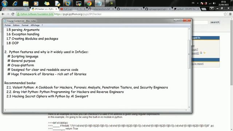Click the '# Scripting language' line
This screenshot has width=233, height=131.
pos(23,56)
